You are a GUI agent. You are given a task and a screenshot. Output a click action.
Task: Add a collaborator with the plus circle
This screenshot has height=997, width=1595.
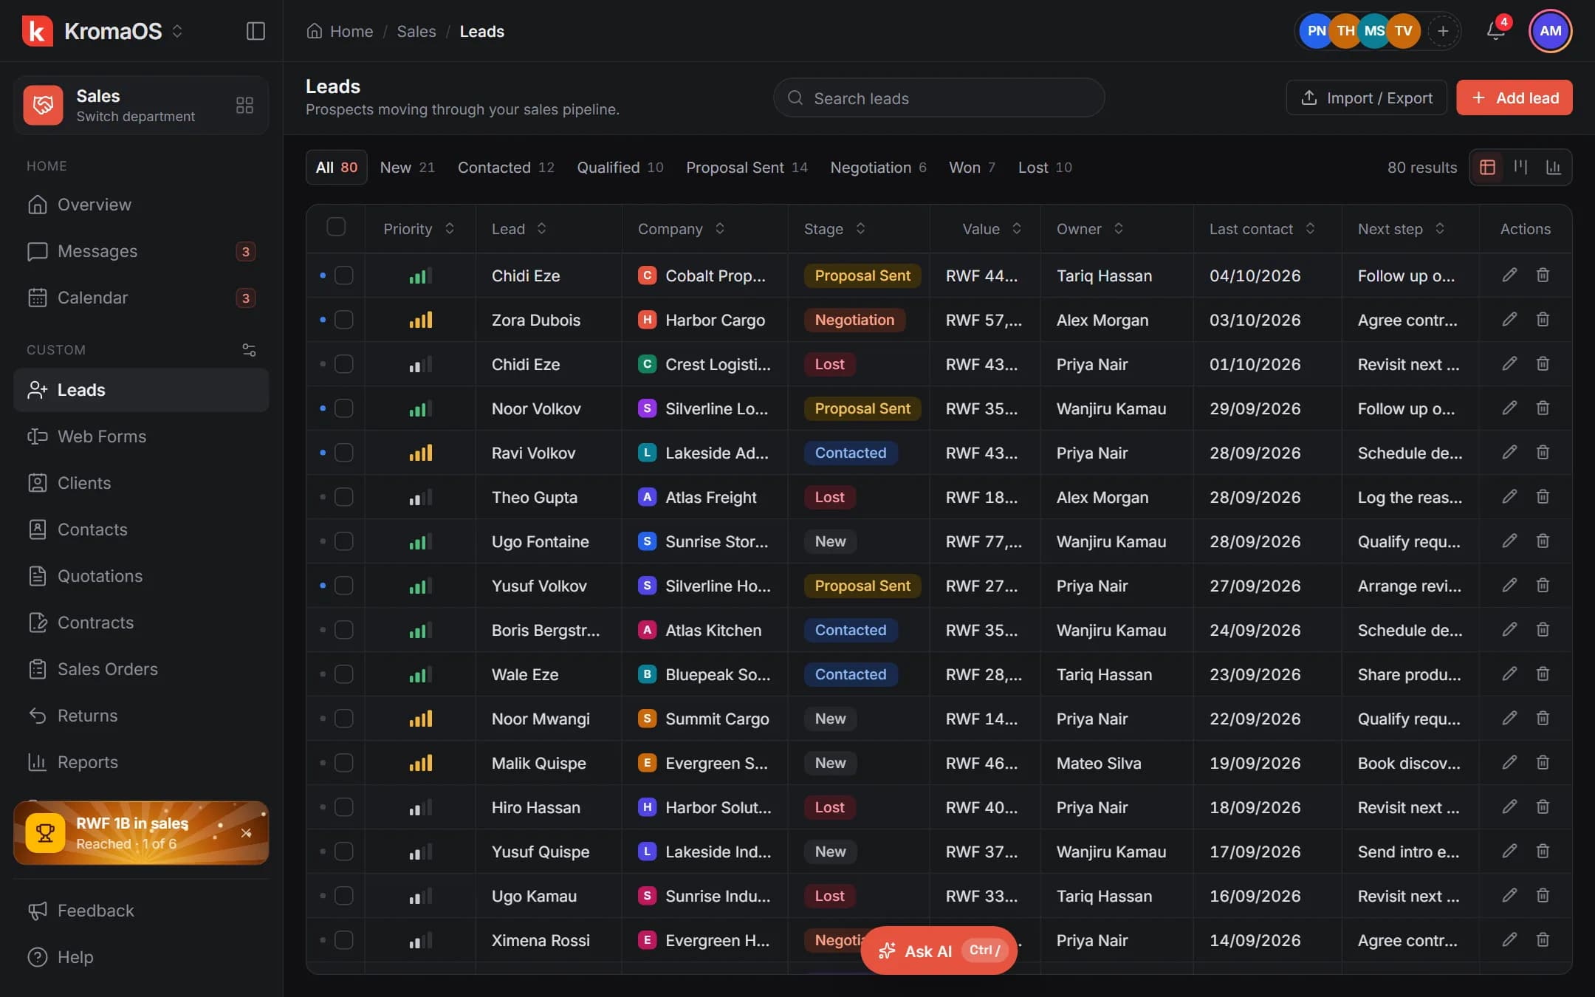click(x=1443, y=31)
